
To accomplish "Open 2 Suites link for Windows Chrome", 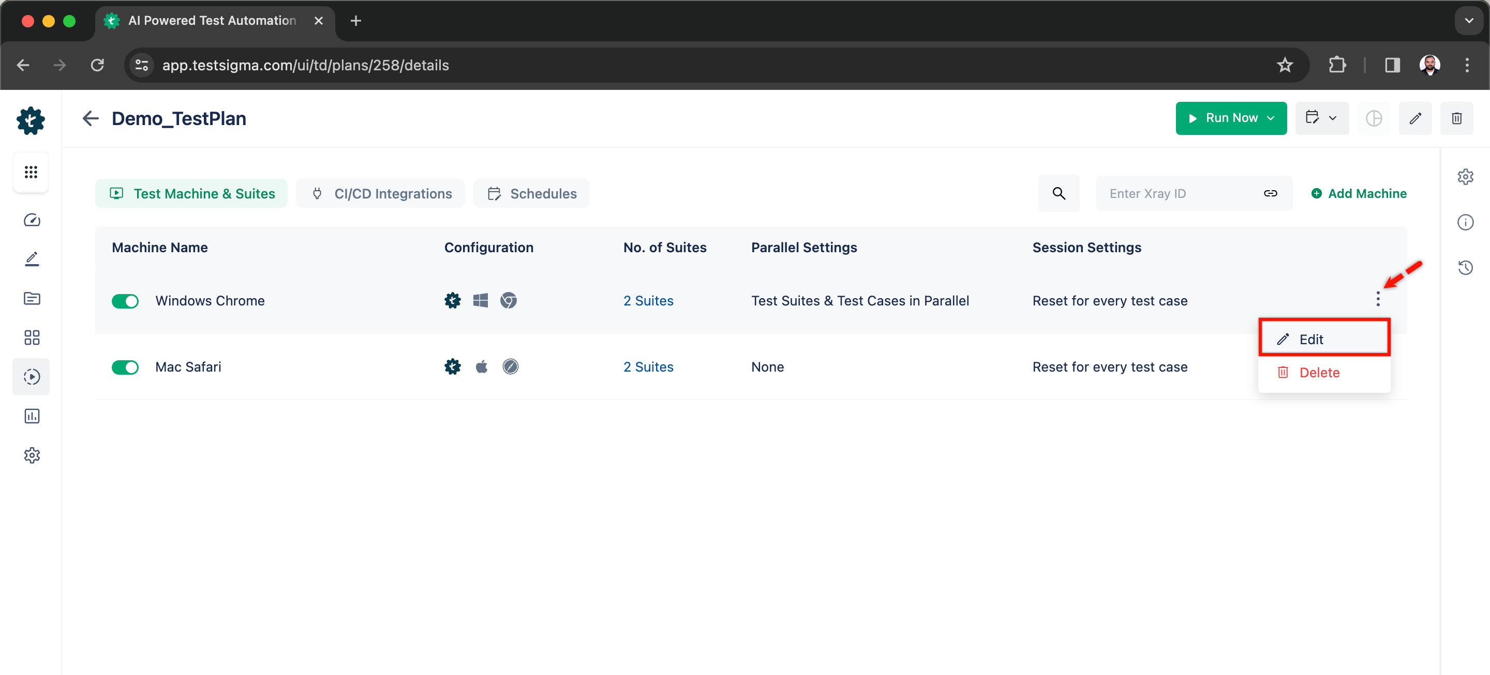I will pyautogui.click(x=648, y=301).
